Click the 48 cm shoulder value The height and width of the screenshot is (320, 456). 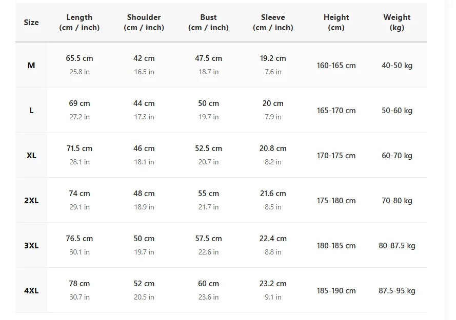coord(144,194)
